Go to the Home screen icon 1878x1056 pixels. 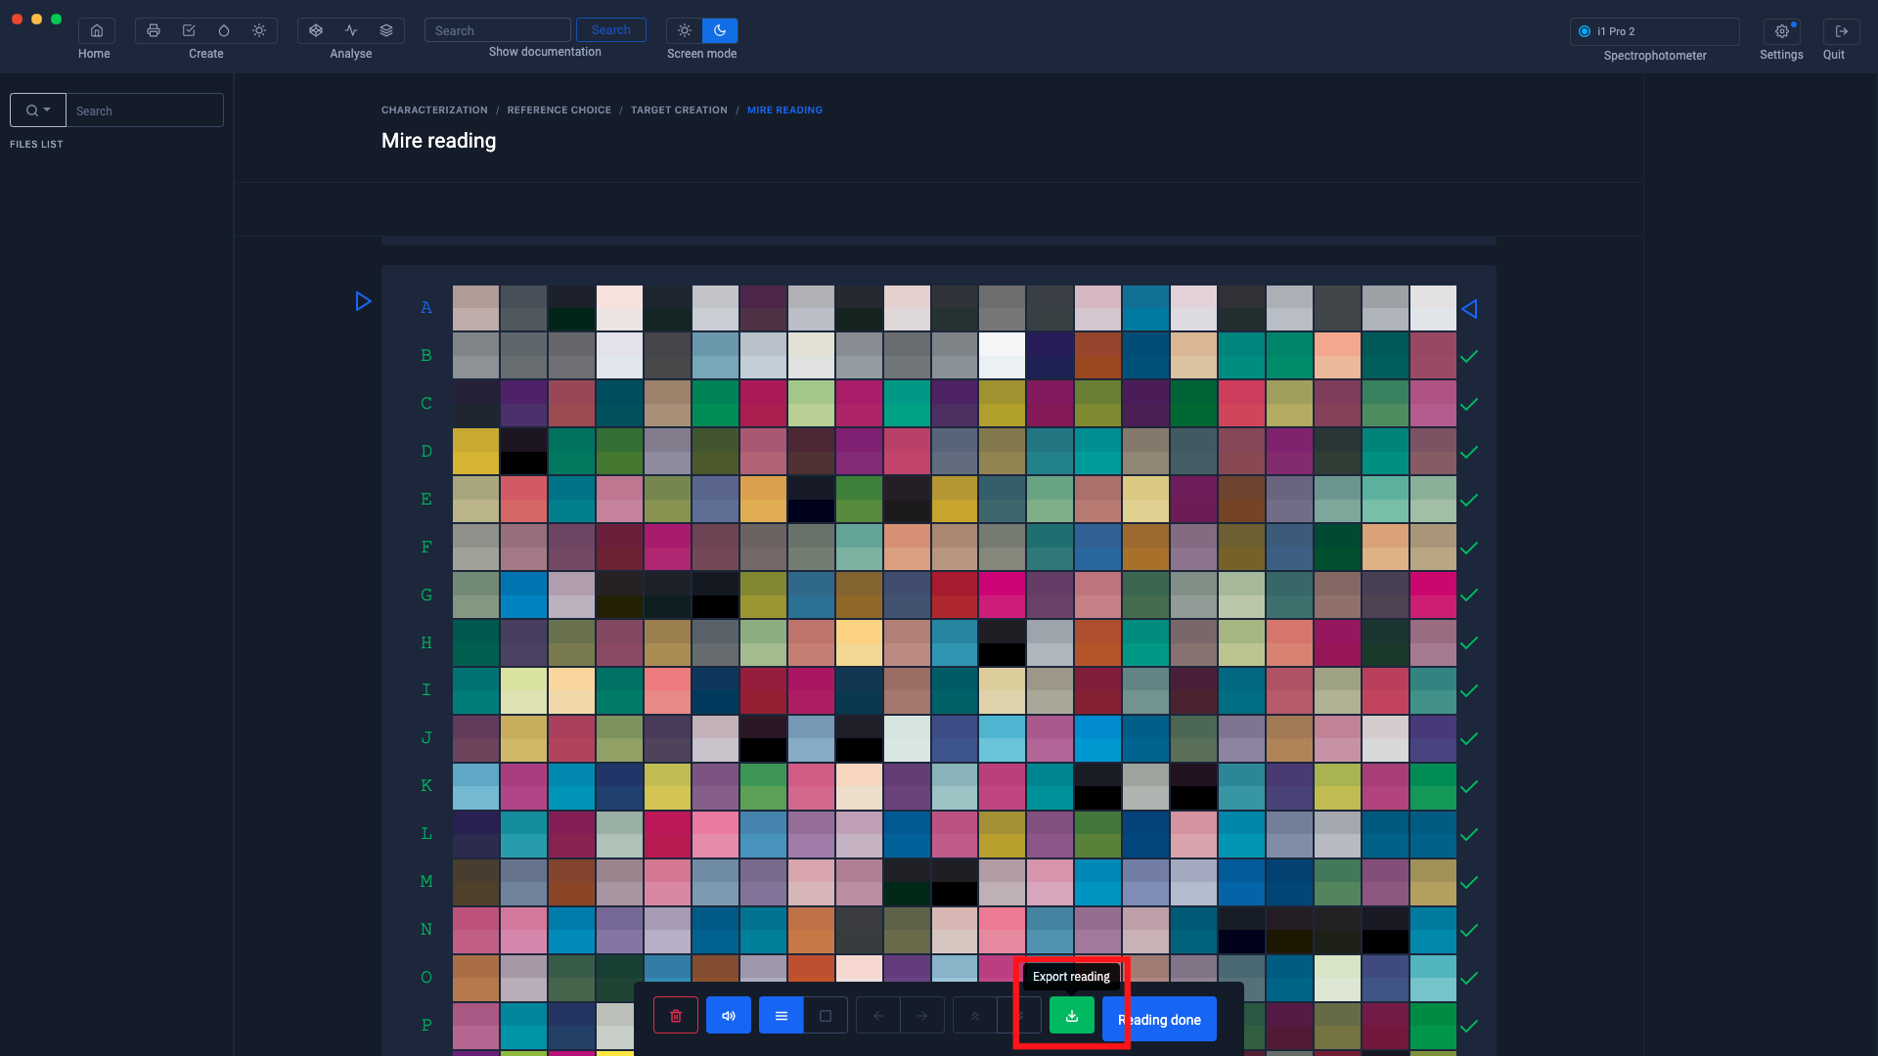click(x=96, y=30)
